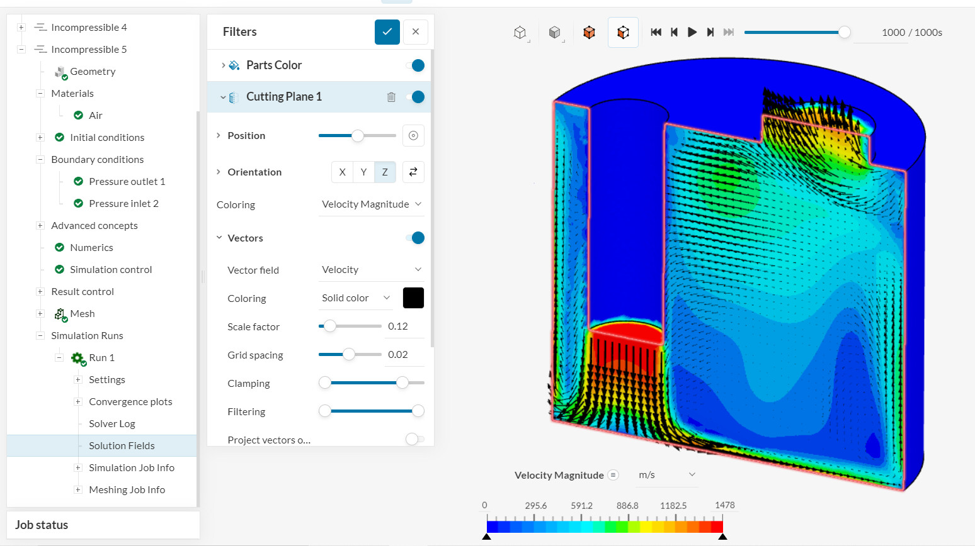Close the Filters panel

click(416, 32)
